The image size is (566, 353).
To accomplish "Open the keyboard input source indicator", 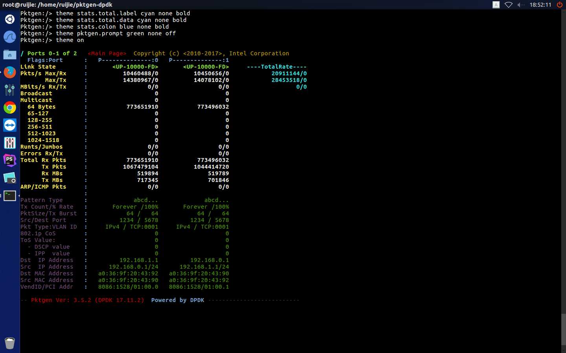I will pos(496,5).
